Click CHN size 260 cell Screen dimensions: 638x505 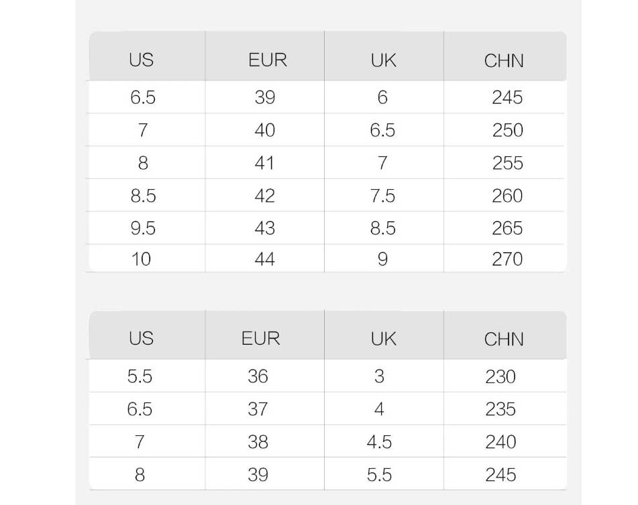point(507,196)
